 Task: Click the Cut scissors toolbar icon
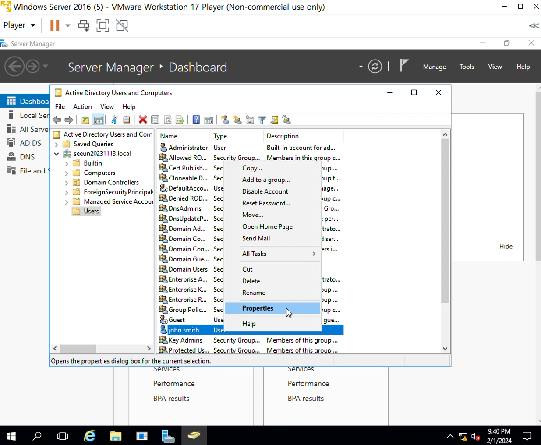click(x=114, y=120)
